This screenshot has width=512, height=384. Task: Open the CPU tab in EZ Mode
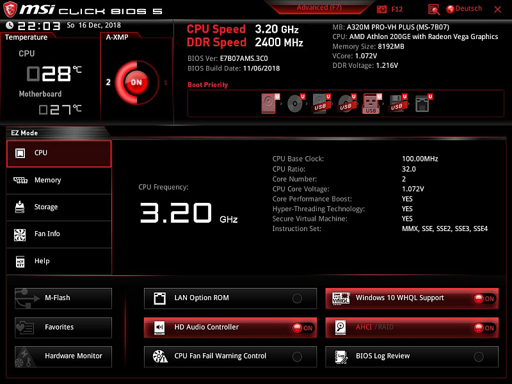click(59, 154)
